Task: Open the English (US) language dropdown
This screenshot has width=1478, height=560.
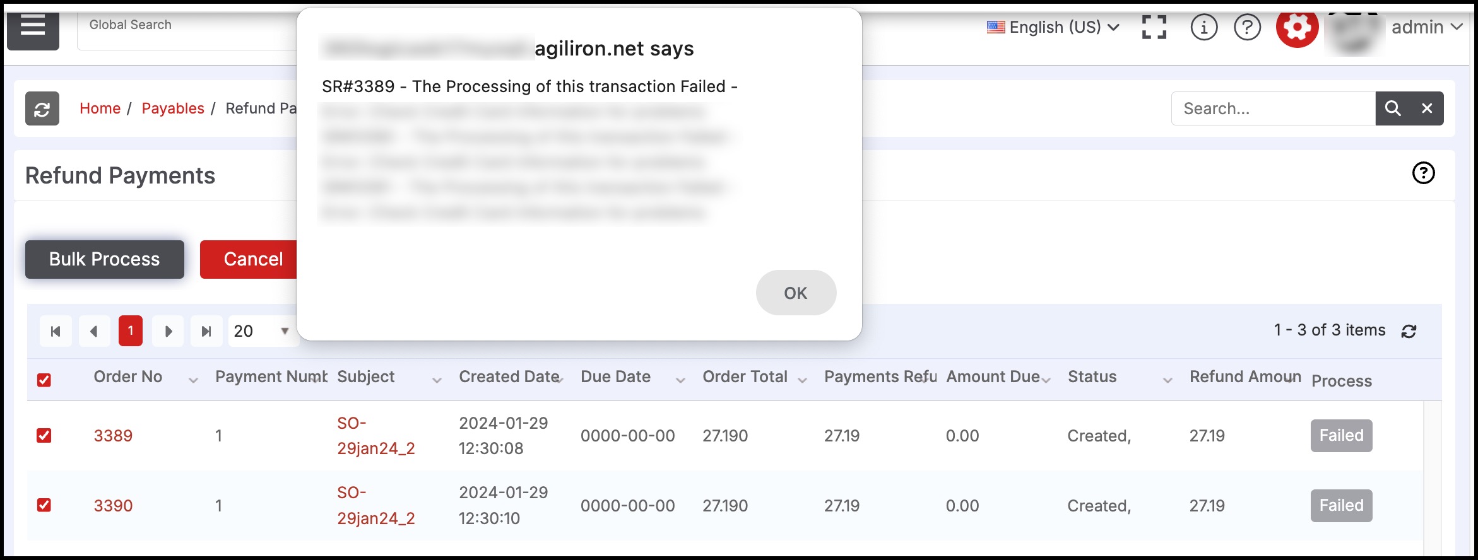Action: coord(1053,27)
